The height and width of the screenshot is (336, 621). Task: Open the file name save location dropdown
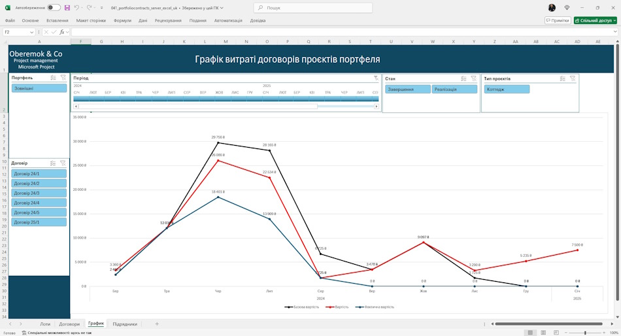point(222,8)
